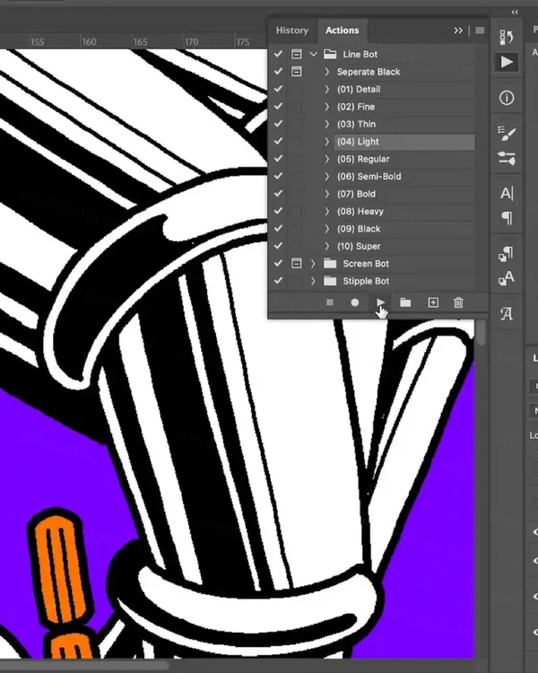Open the Actions panel hamburger menu
Viewport: 538px width, 673px height.
(480, 31)
